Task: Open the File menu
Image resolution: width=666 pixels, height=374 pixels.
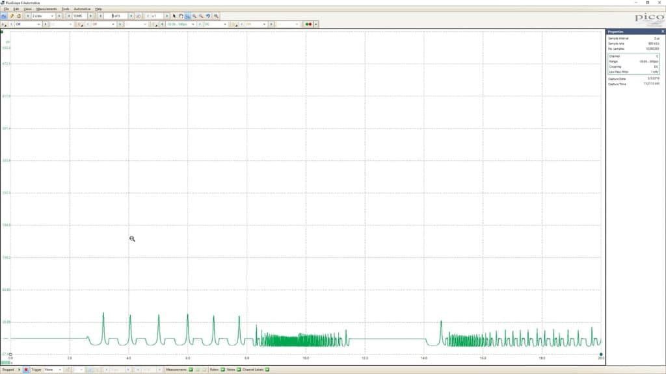Action: click(x=6, y=9)
